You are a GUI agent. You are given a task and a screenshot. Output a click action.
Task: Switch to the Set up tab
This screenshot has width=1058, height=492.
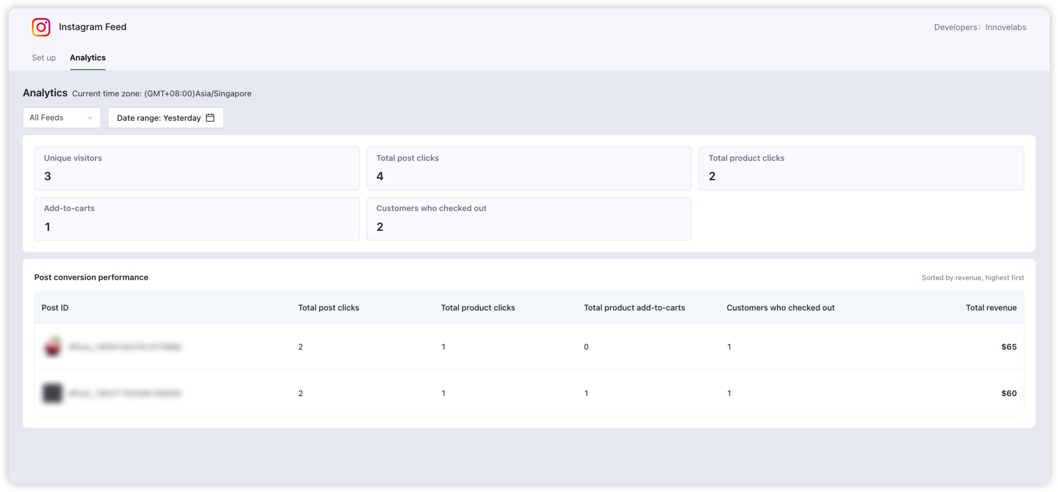44,58
